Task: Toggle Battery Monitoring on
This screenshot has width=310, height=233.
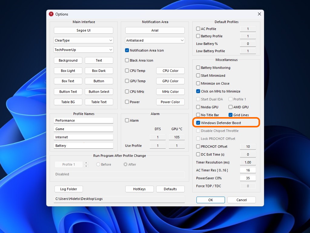Action: pyautogui.click(x=198, y=68)
